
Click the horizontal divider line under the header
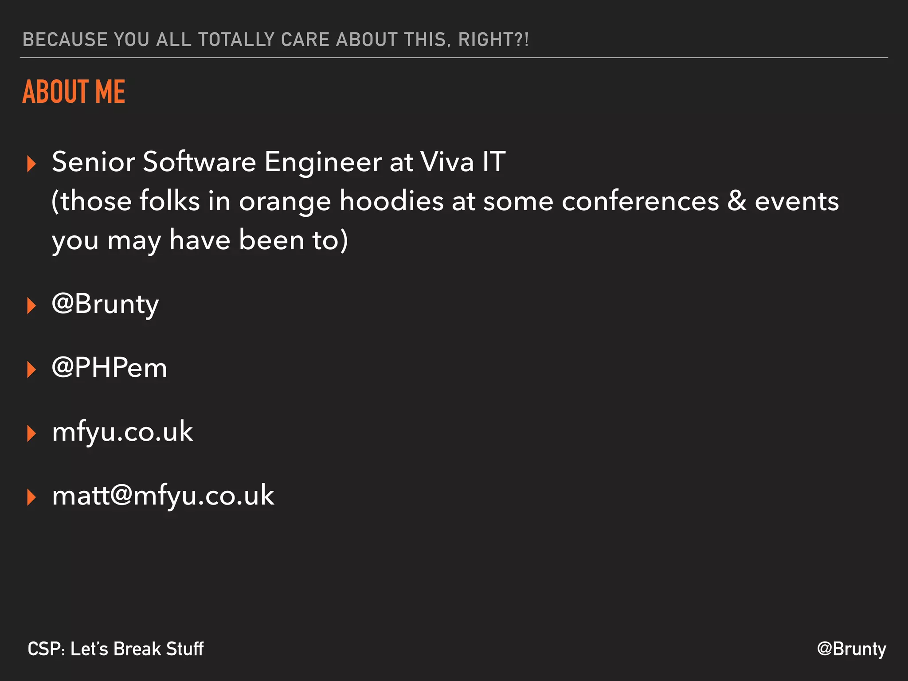(x=454, y=57)
